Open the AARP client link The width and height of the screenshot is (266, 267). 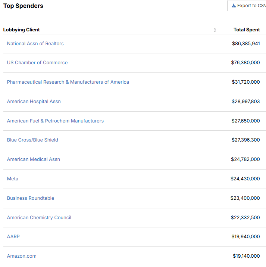13,236
